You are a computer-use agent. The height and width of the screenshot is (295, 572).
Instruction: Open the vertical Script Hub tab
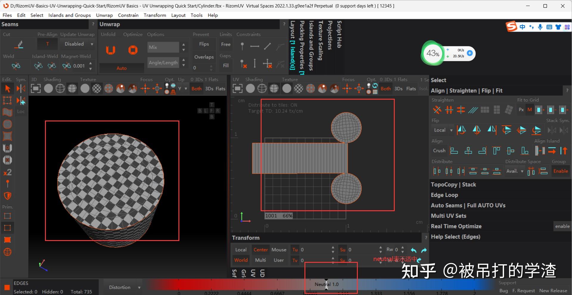tap(339, 34)
